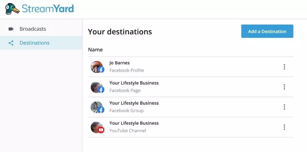Viewport: 307px width, 152px height.
Task: Click Jo Barnes Facebook profile avatar
Action: point(97,67)
